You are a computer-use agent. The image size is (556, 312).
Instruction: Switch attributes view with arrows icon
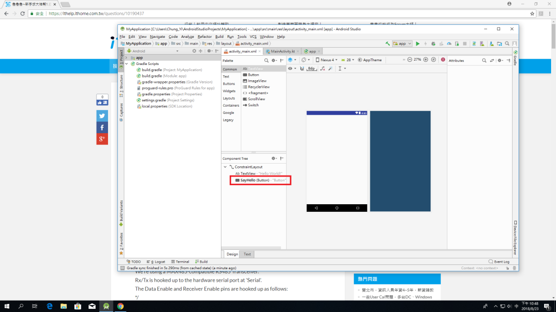click(x=492, y=61)
